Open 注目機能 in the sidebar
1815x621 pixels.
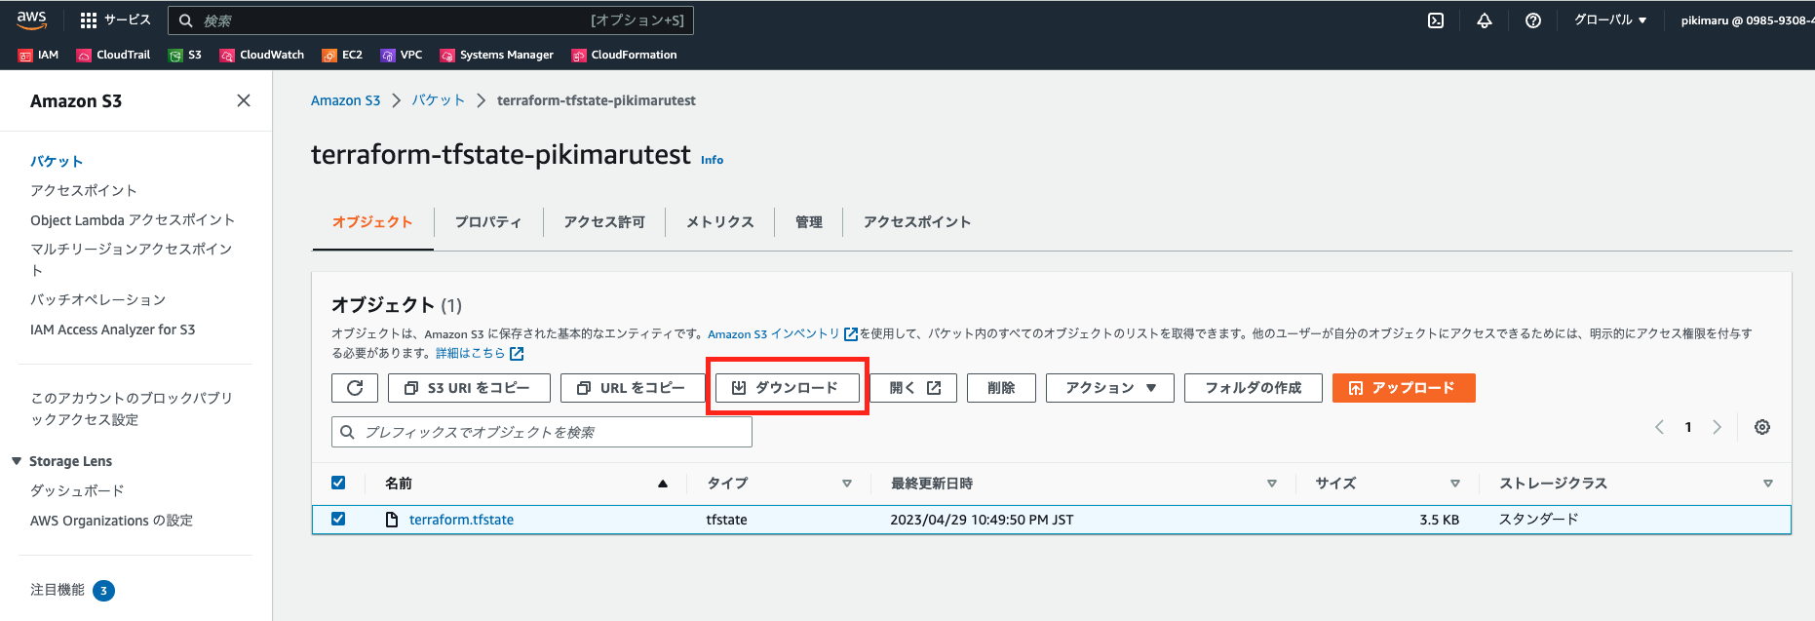pos(58,590)
